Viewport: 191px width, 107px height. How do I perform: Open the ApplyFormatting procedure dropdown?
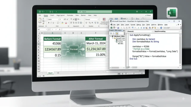(x=179, y=32)
